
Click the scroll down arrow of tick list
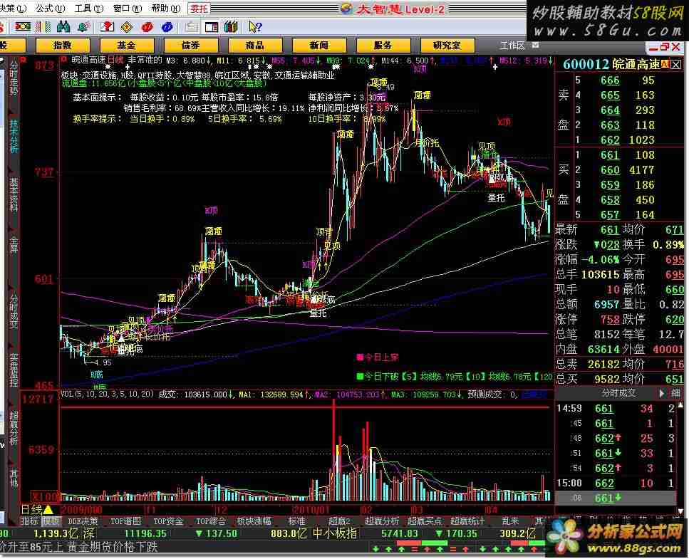pos(681,511)
